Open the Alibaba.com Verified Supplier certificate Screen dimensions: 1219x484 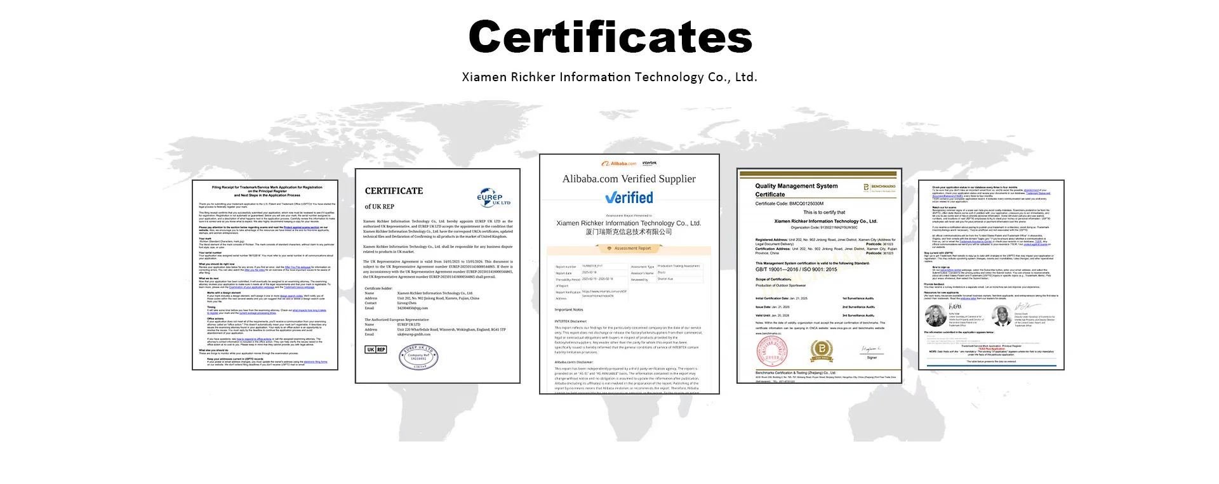629,274
